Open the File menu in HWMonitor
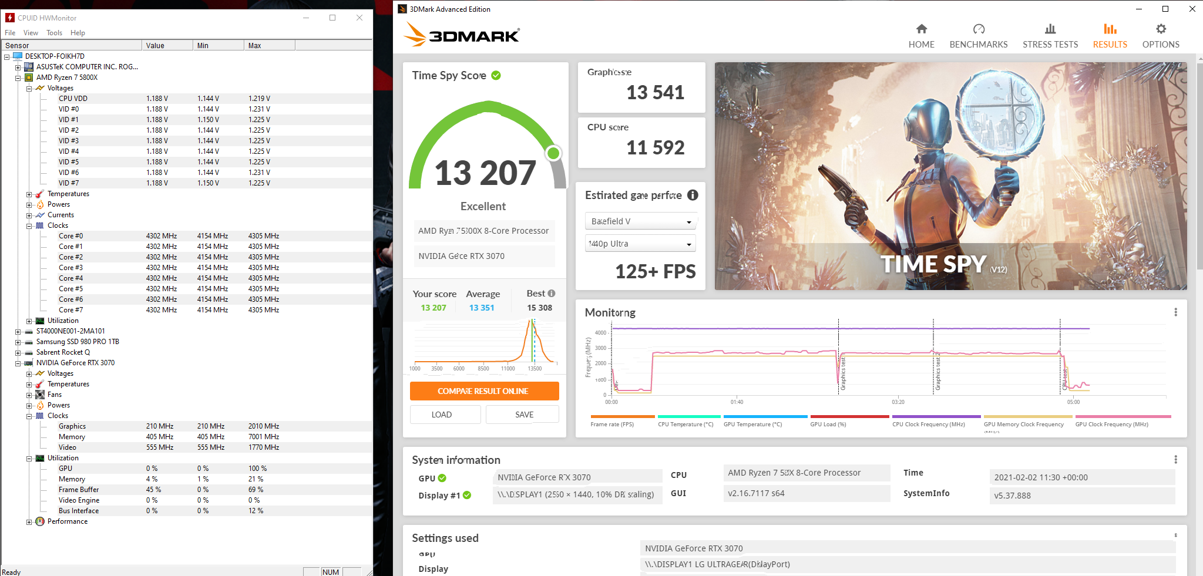 point(10,33)
